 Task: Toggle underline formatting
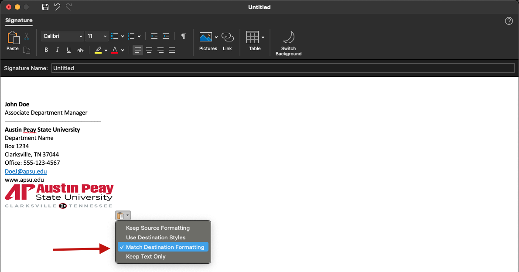click(x=68, y=50)
